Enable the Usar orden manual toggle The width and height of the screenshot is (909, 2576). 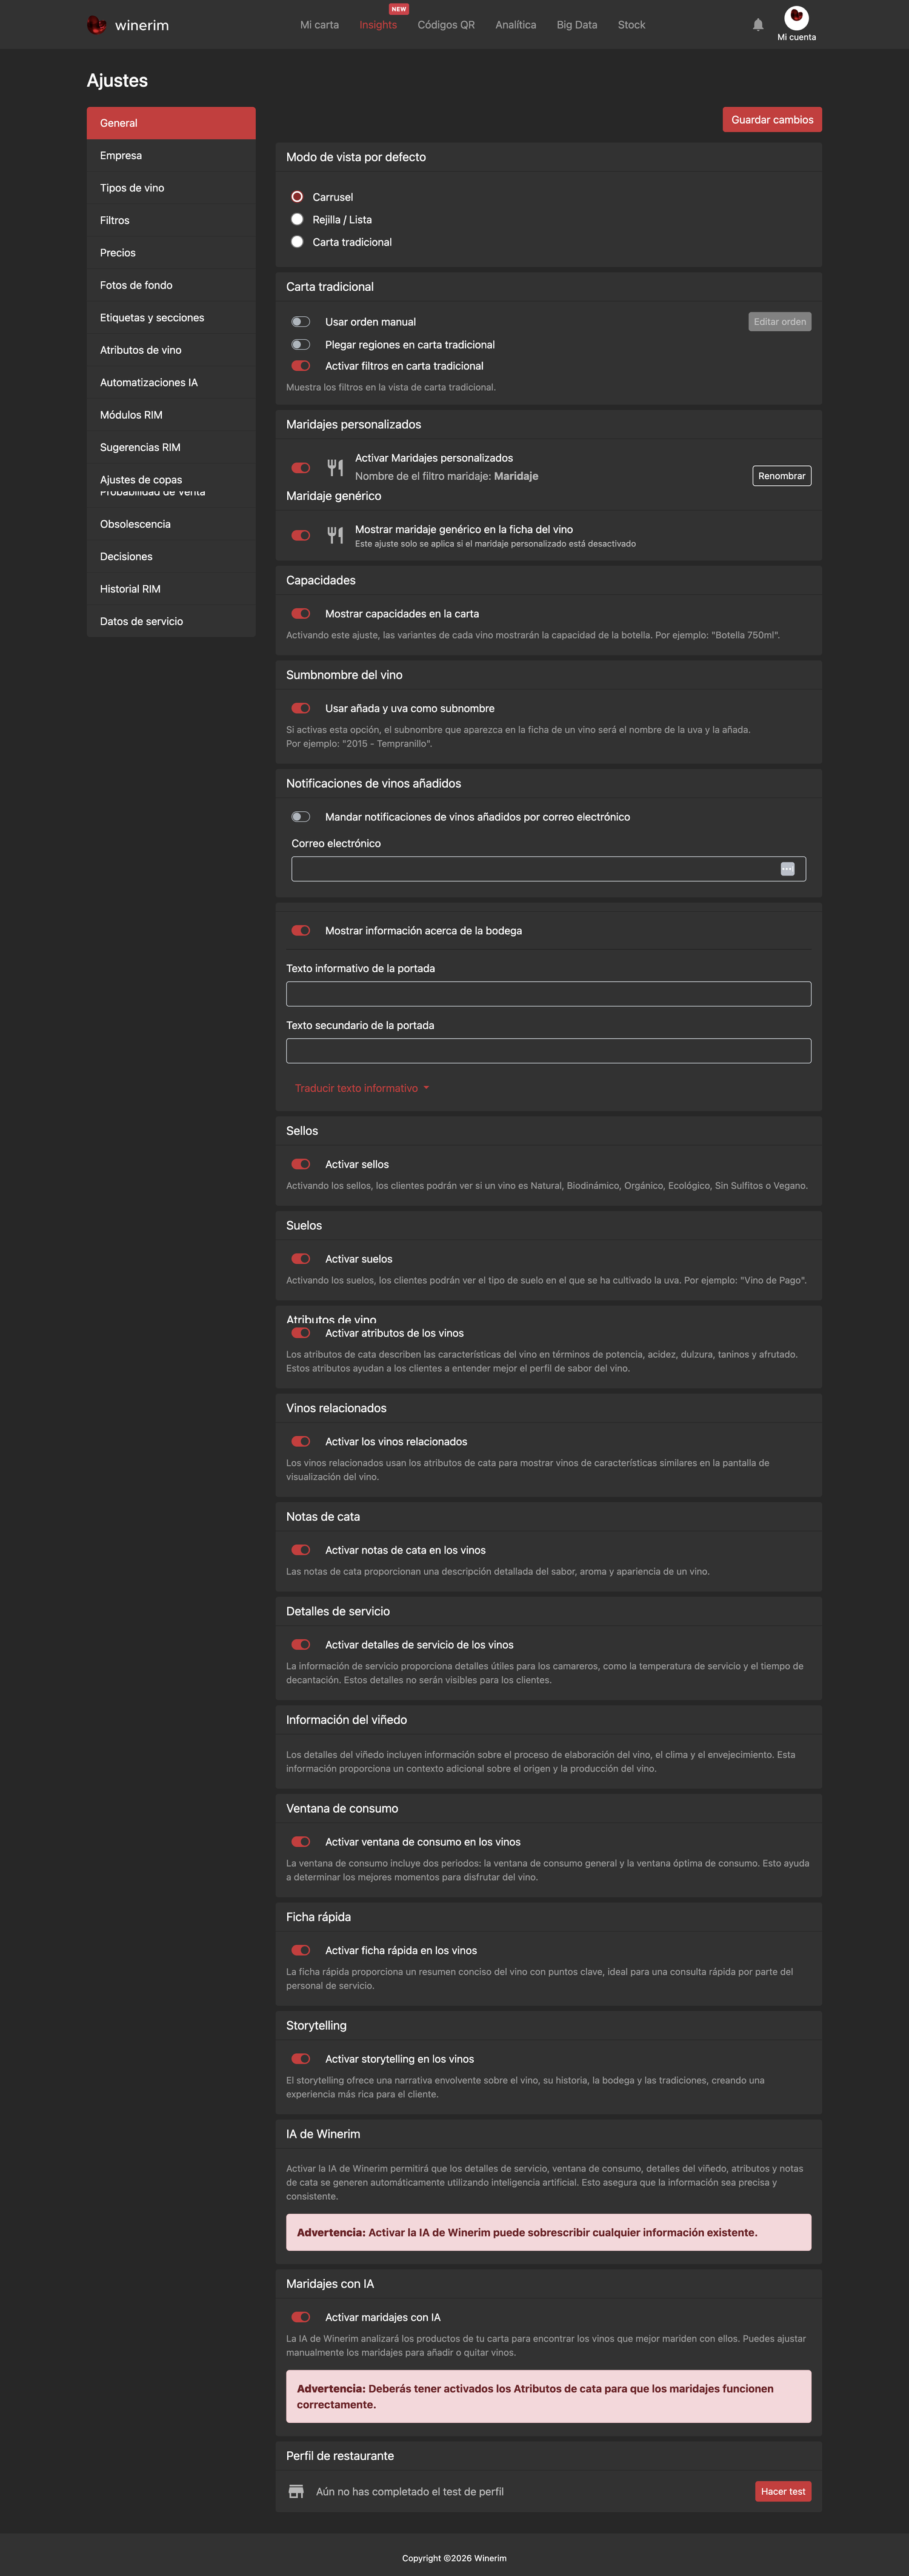coord(301,322)
